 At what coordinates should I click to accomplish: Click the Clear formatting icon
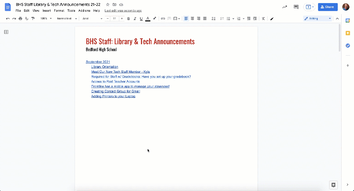263,19
